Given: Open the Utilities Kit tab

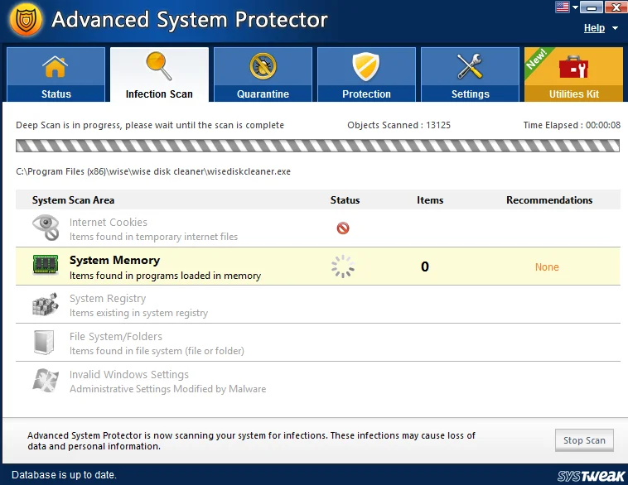Looking at the screenshot, I should coord(573,74).
